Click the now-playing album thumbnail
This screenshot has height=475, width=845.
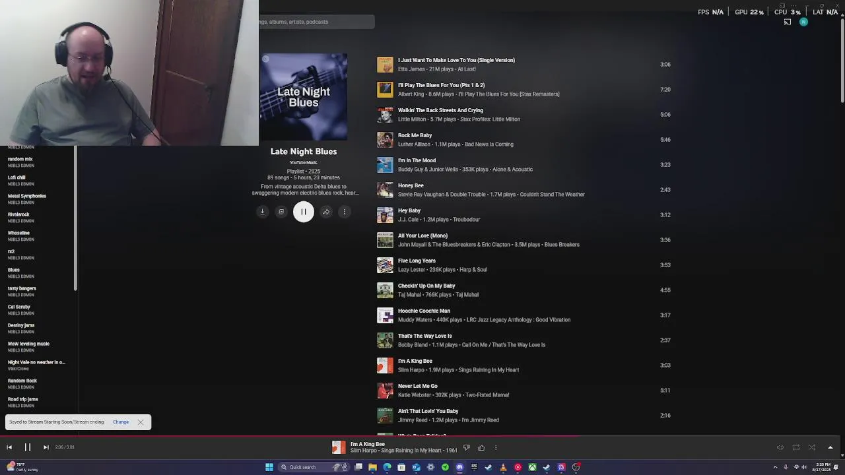(x=339, y=447)
